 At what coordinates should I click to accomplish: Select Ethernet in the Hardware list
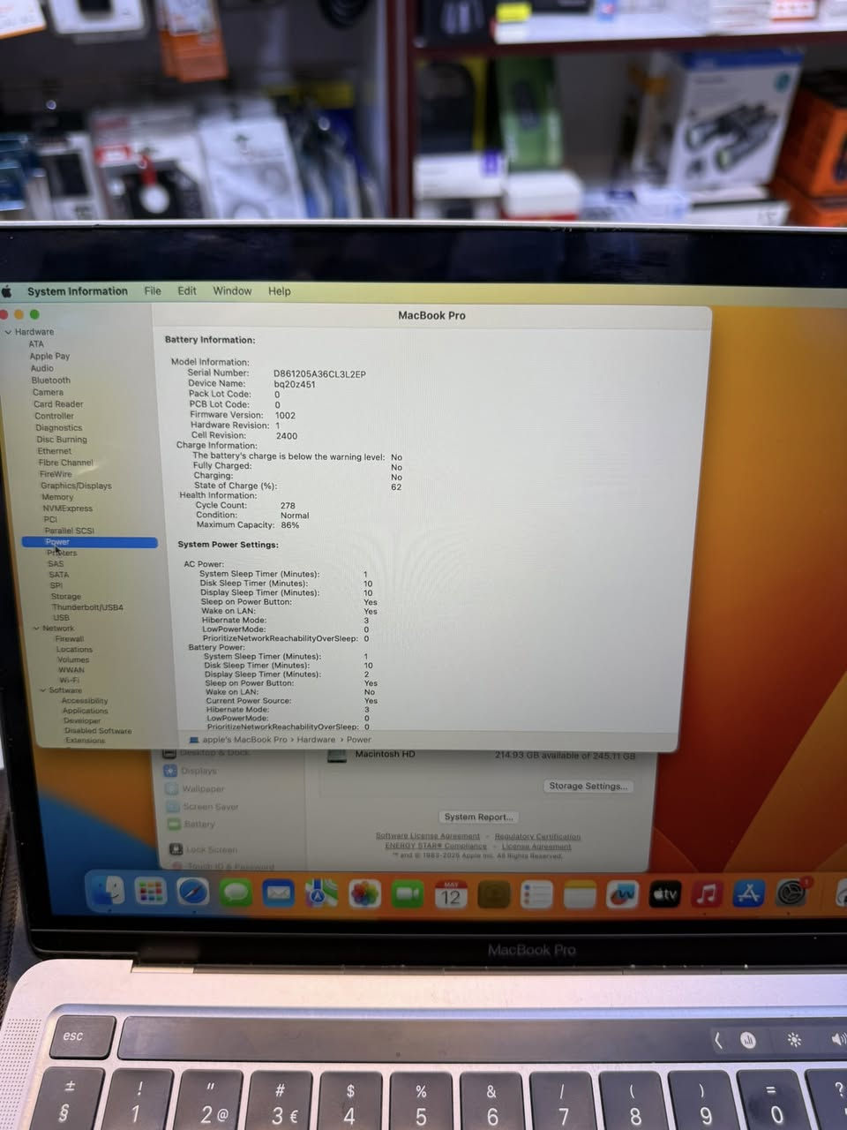(55, 451)
